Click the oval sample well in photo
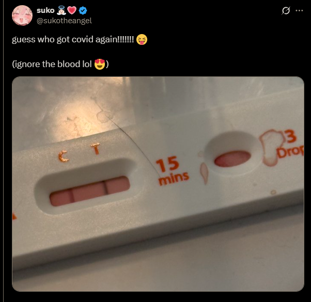This screenshot has width=311, height=302. point(232,159)
